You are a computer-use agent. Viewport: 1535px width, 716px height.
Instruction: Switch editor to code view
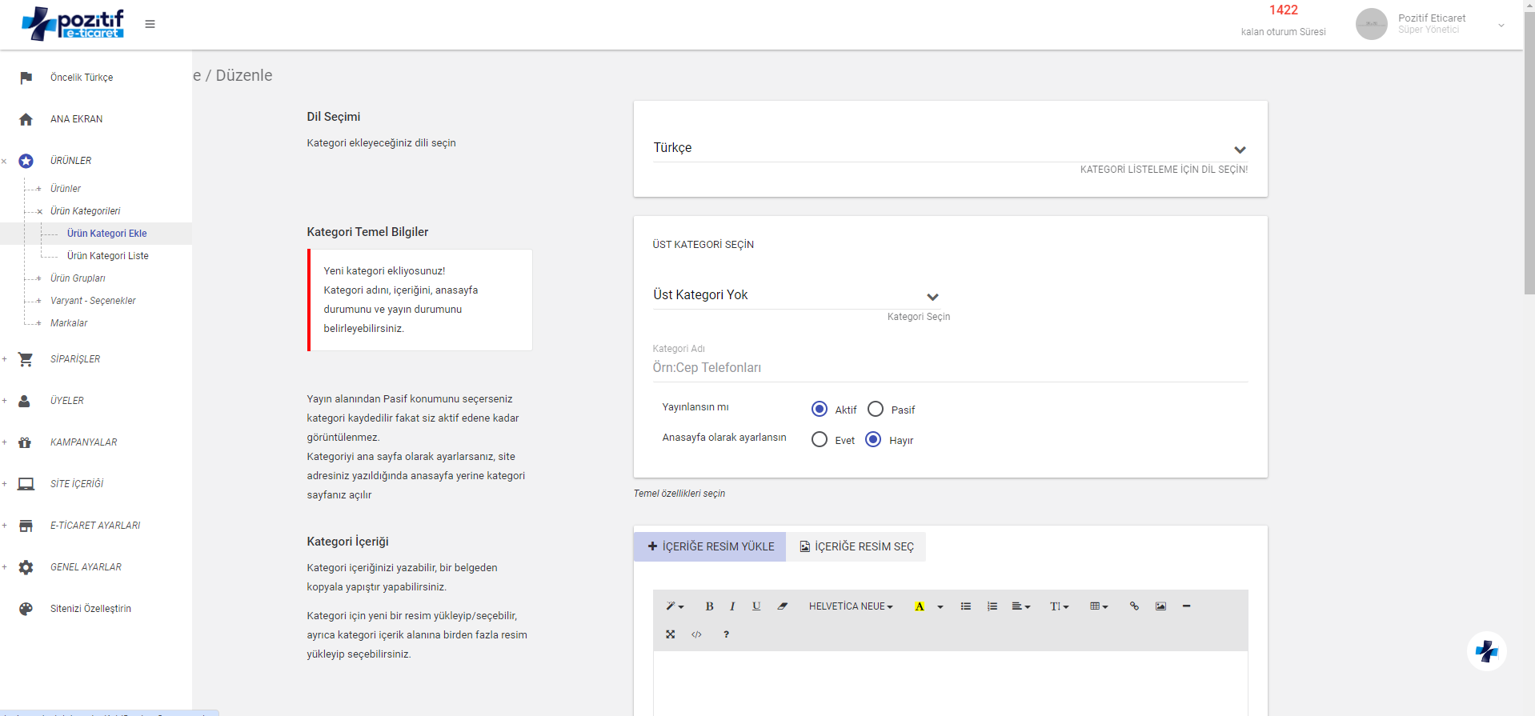click(x=696, y=634)
